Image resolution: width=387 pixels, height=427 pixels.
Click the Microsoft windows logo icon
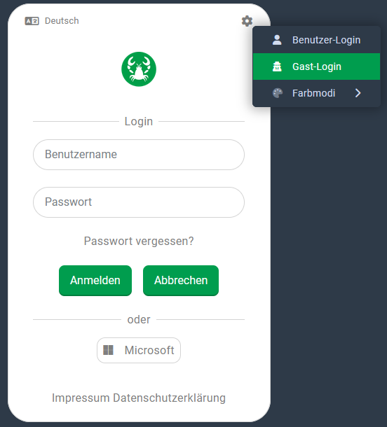click(x=108, y=350)
